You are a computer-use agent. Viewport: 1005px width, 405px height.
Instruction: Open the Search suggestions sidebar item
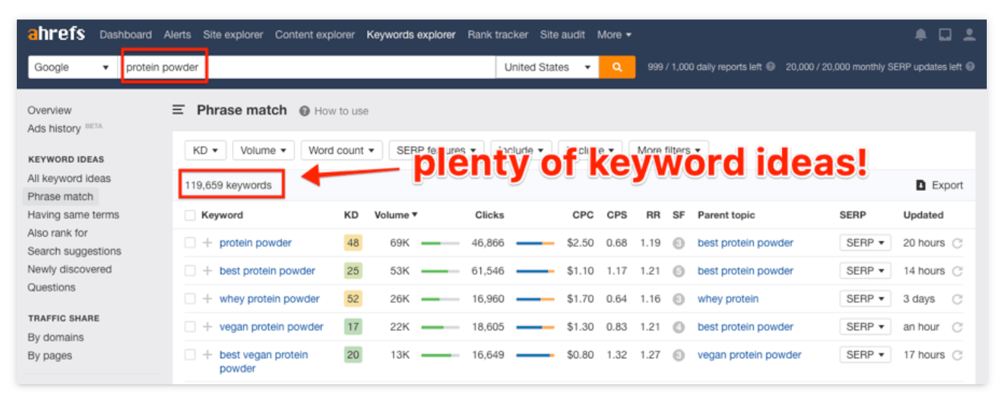74,251
